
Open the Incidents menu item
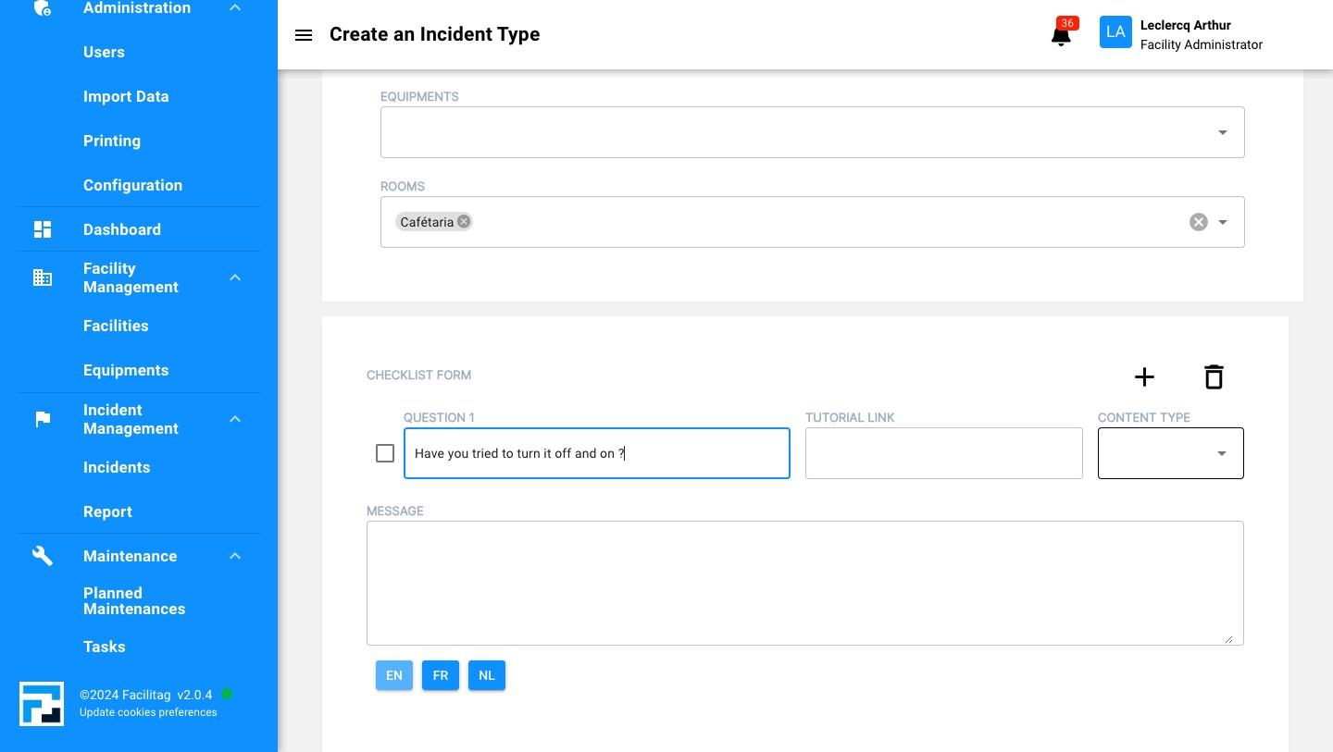117,467
